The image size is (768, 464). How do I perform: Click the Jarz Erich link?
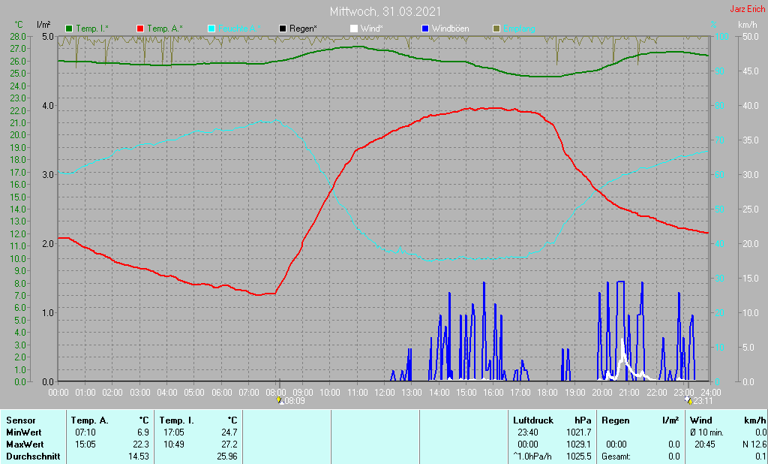[748, 9]
